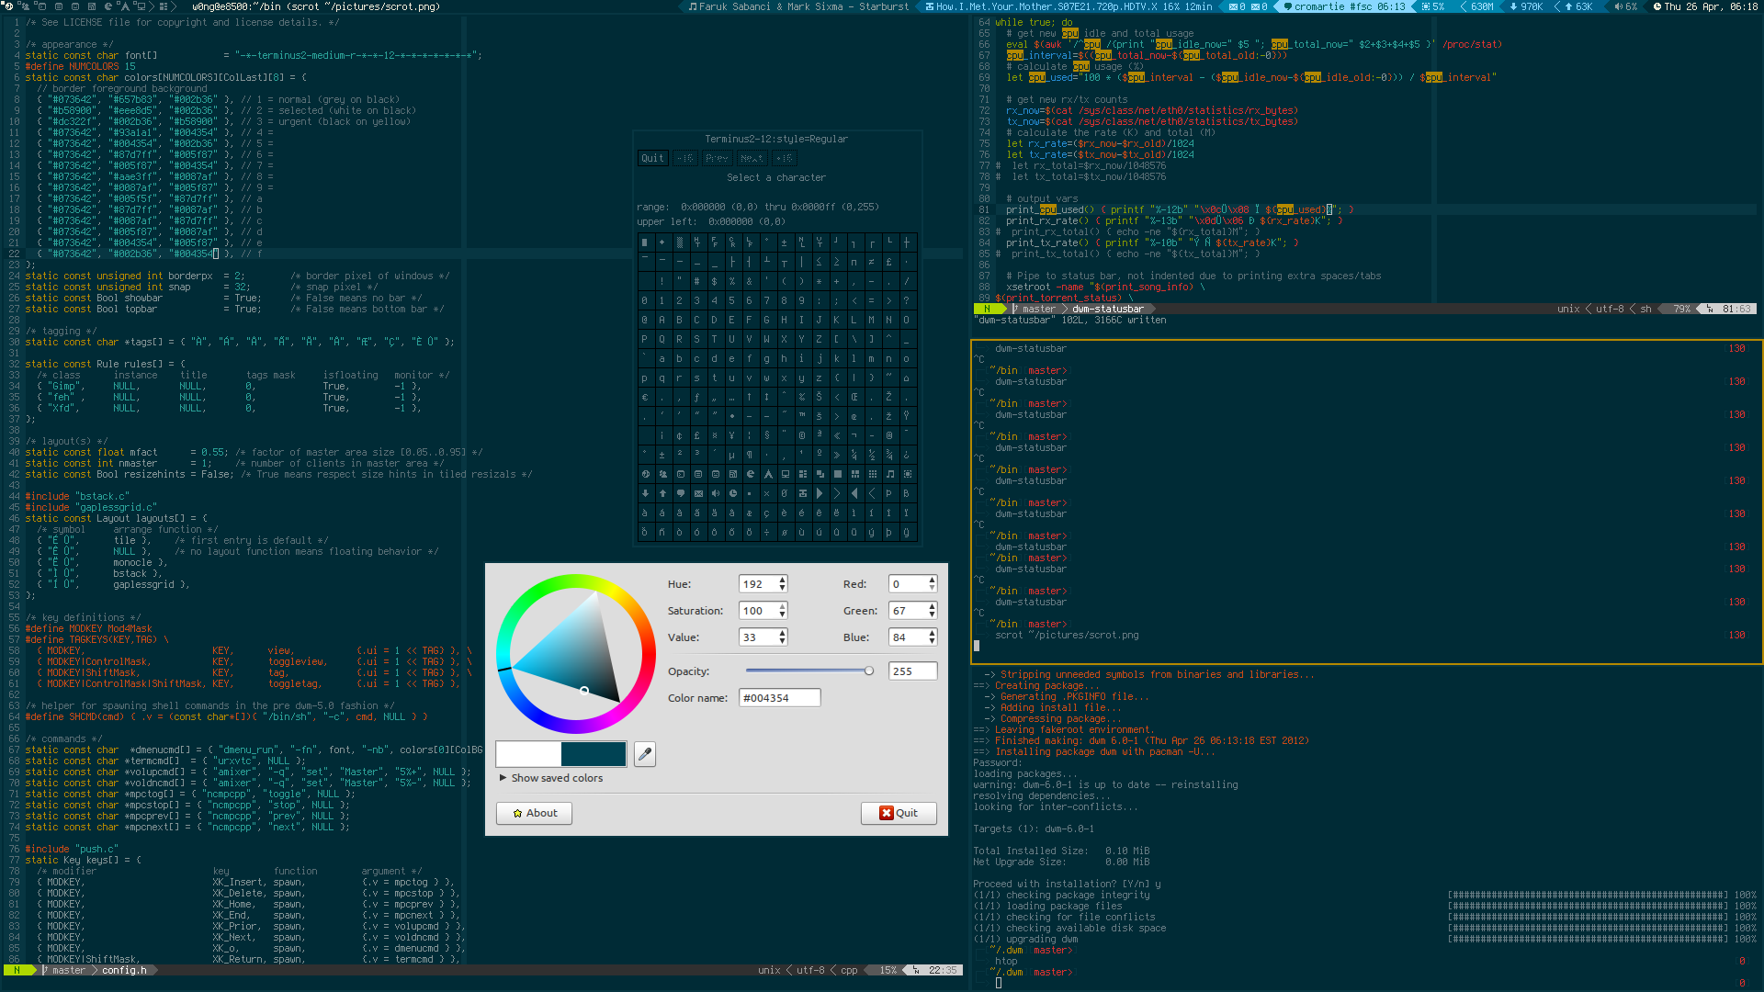Click 'Thu 26 Apr, 06:18' date in status bar
Viewport: 1764px width, 992px height.
pyautogui.click(x=1712, y=6)
